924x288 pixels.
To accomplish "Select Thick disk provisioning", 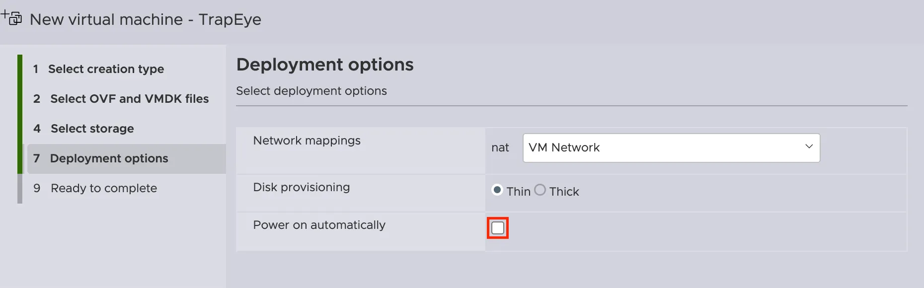I will coord(540,190).
